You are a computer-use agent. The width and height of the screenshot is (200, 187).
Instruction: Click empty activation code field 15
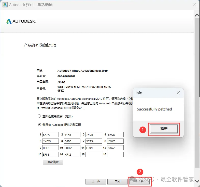coord(94,154)
